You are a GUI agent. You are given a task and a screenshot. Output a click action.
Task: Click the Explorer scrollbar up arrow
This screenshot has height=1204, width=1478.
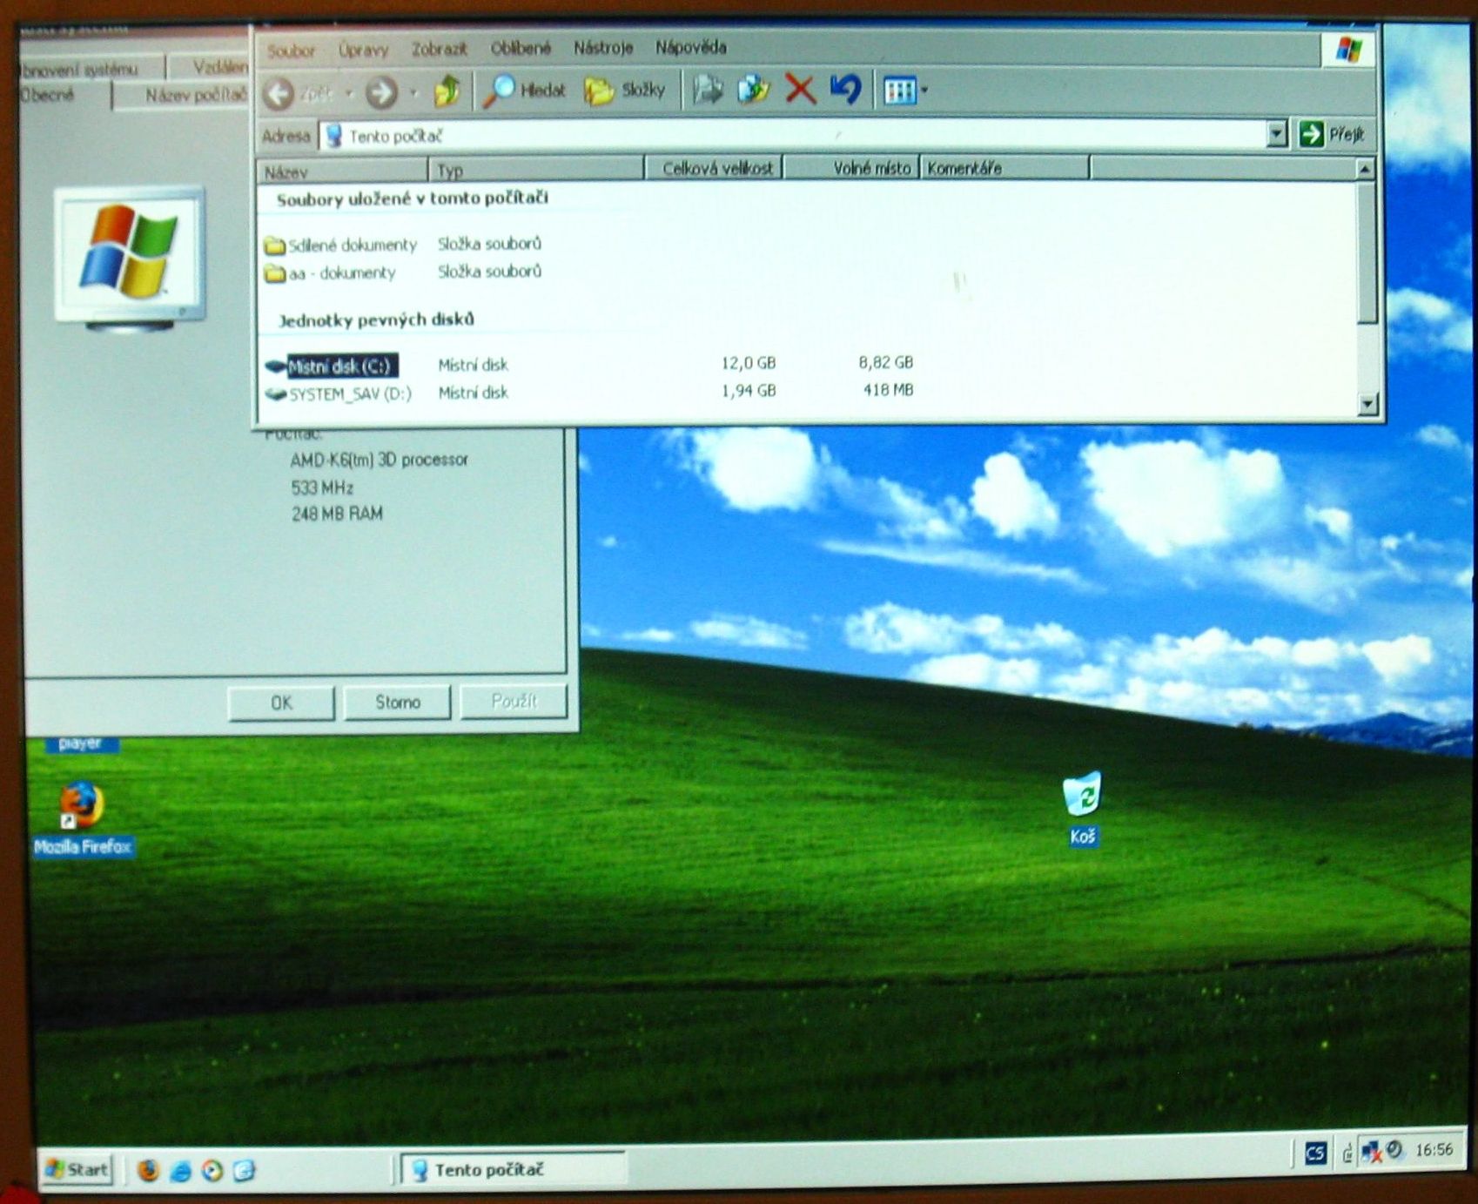[x=1365, y=169]
